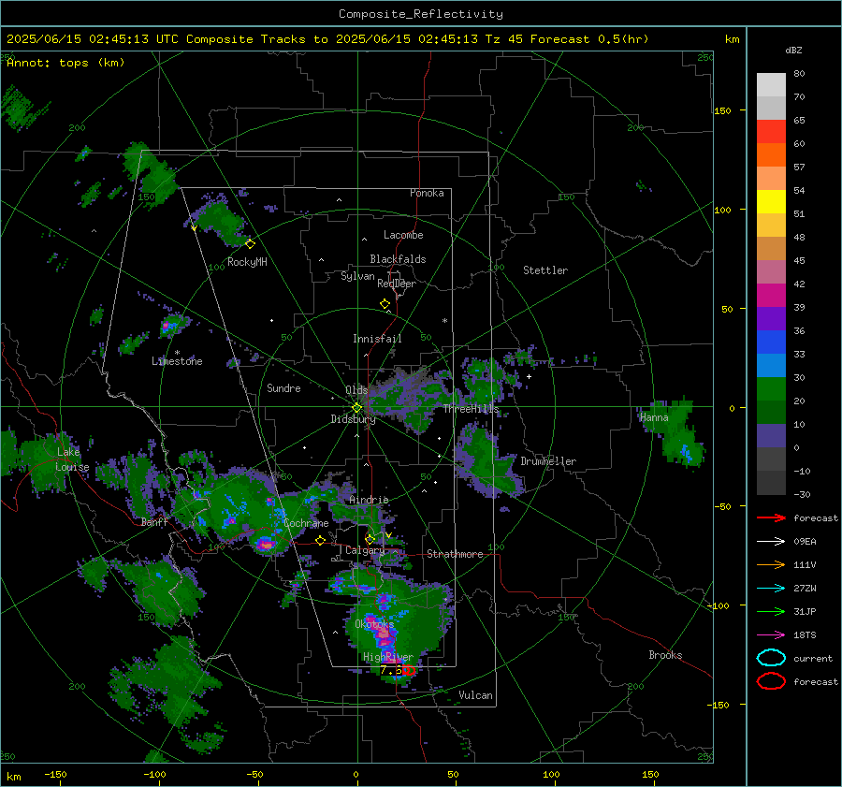
Task: Select the green 31JP arrow legend entry
Action: [x=771, y=611]
